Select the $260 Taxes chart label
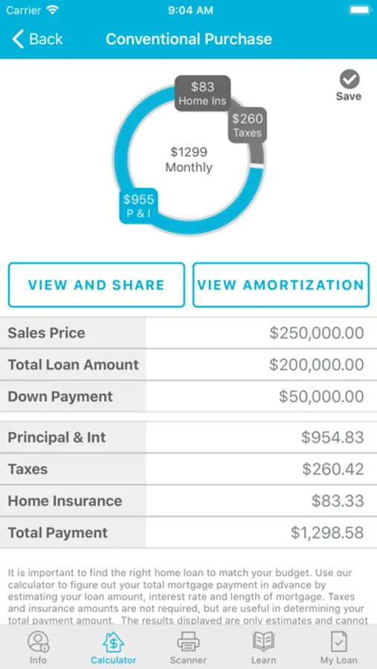The height and width of the screenshot is (669, 377). click(x=247, y=125)
